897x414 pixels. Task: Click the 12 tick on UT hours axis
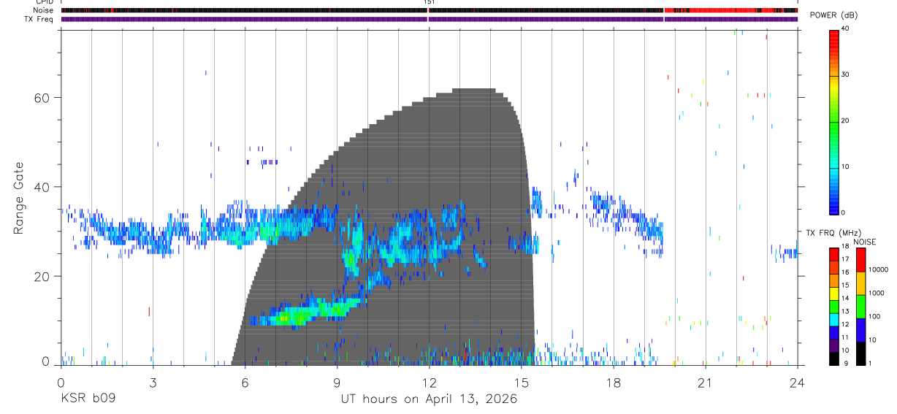coord(429,381)
